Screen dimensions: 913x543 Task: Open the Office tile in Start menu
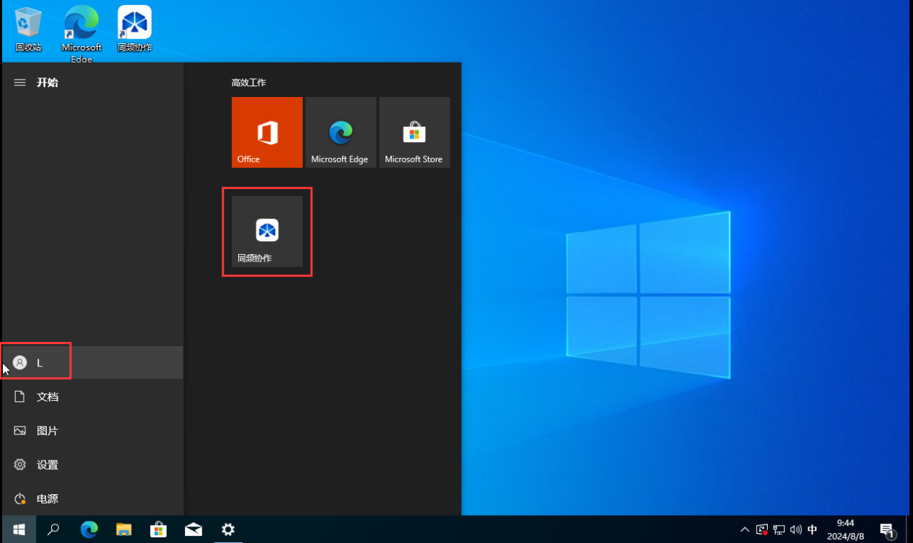[267, 132]
